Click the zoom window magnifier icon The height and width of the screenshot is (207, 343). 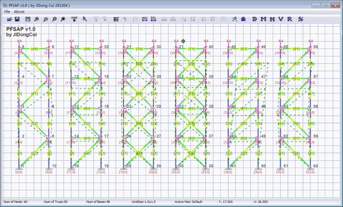click(54, 19)
